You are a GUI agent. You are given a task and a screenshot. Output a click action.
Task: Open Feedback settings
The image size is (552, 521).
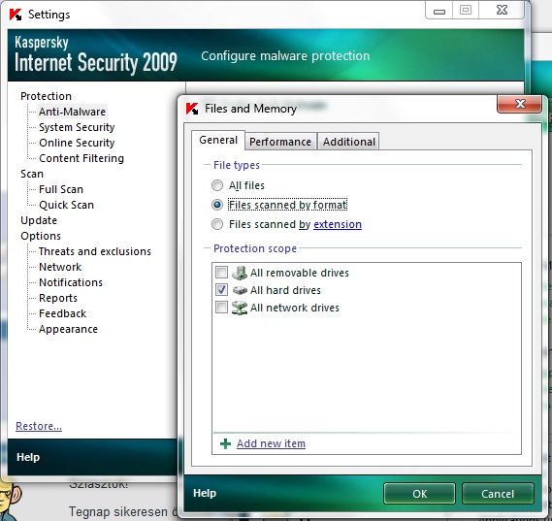click(x=63, y=313)
